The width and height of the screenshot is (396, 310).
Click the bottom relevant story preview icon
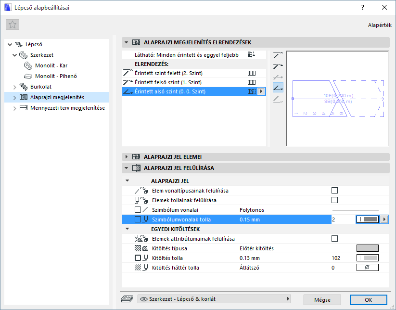[x=278, y=88]
